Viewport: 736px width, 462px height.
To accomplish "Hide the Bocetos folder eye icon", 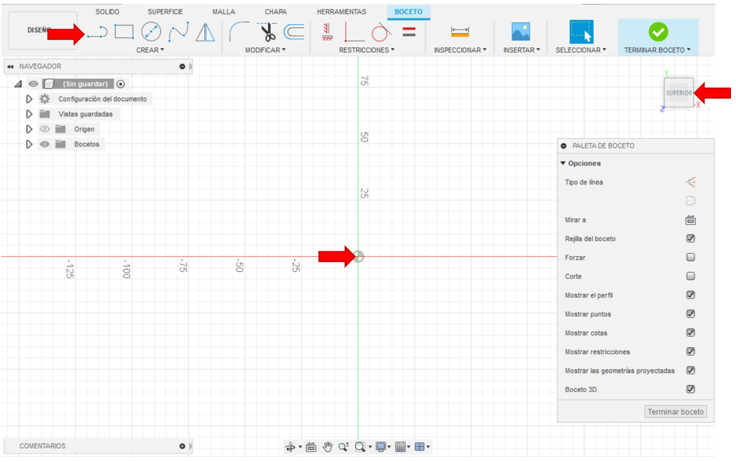I will pos(45,144).
